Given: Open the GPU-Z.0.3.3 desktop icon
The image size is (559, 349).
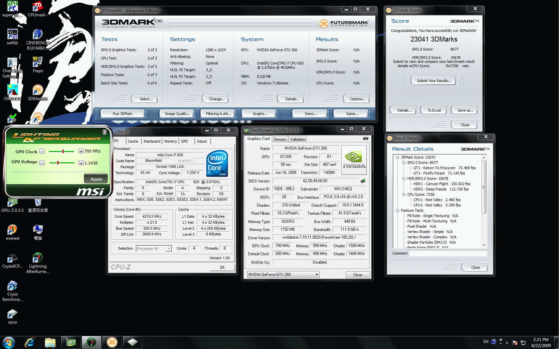Looking at the screenshot, I should (x=12, y=205).
